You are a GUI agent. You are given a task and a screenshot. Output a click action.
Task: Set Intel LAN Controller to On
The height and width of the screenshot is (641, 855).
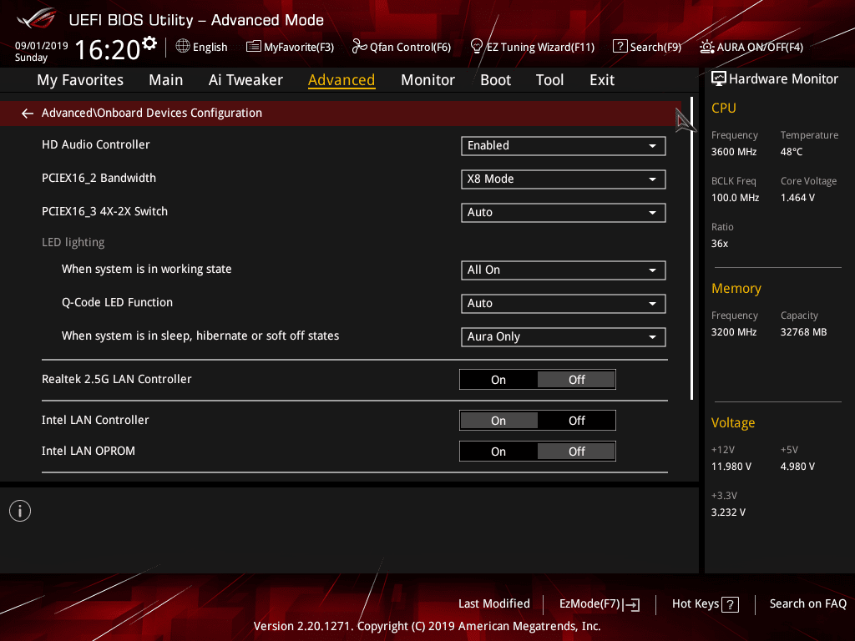498,421
